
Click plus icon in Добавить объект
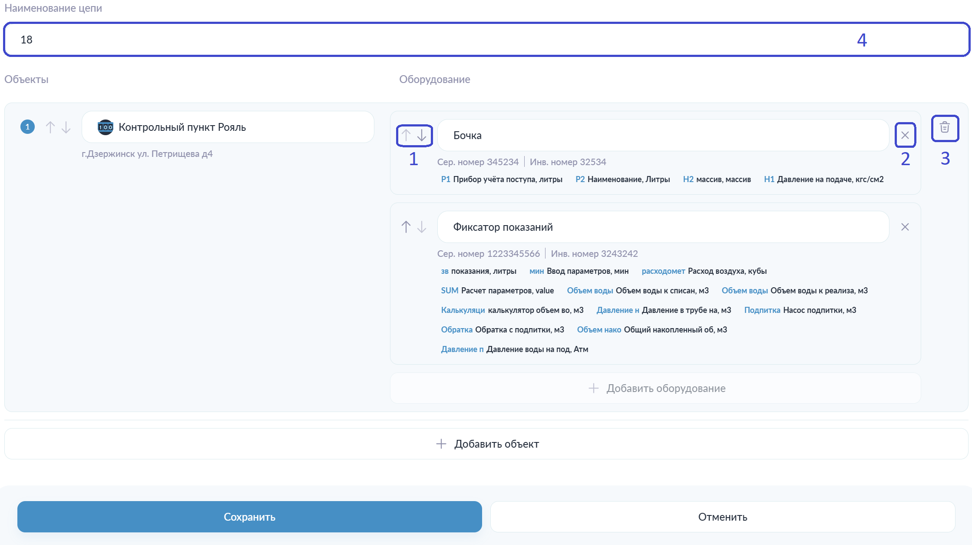click(x=441, y=444)
